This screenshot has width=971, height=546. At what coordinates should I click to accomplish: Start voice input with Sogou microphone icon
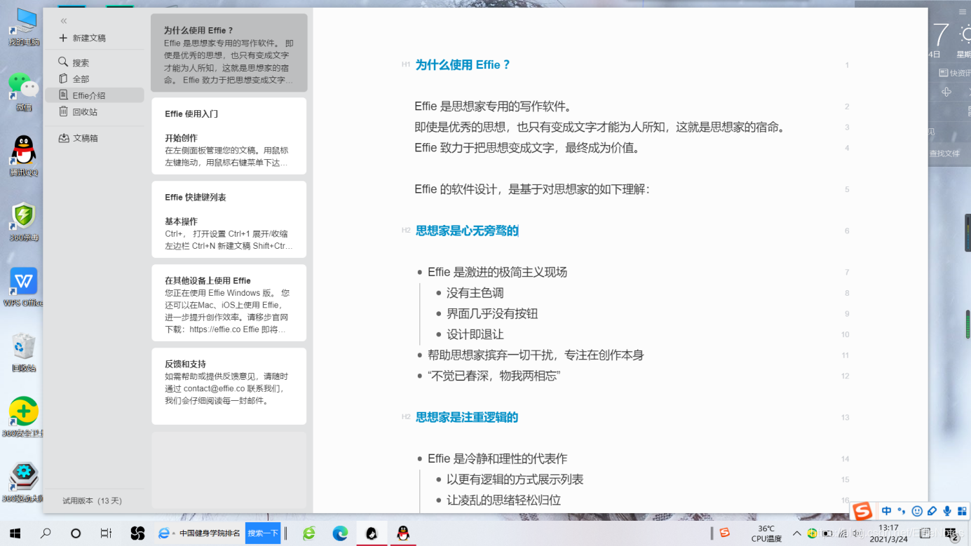(x=947, y=512)
